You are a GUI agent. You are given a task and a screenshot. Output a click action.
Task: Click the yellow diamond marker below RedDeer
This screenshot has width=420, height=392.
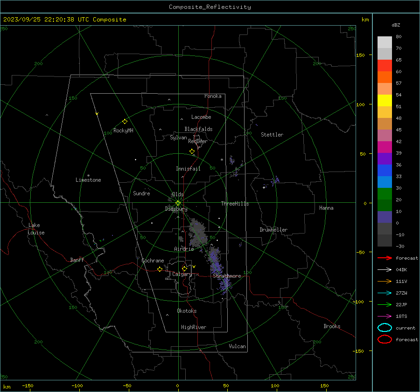pyautogui.click(x=192, y=151)
